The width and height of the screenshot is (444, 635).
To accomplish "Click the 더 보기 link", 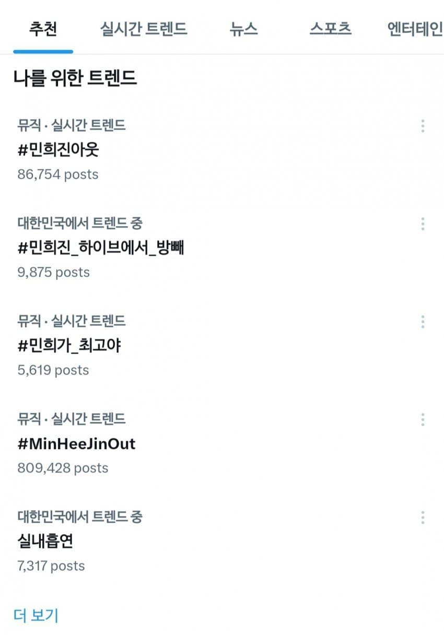I will tap(36, 615).
